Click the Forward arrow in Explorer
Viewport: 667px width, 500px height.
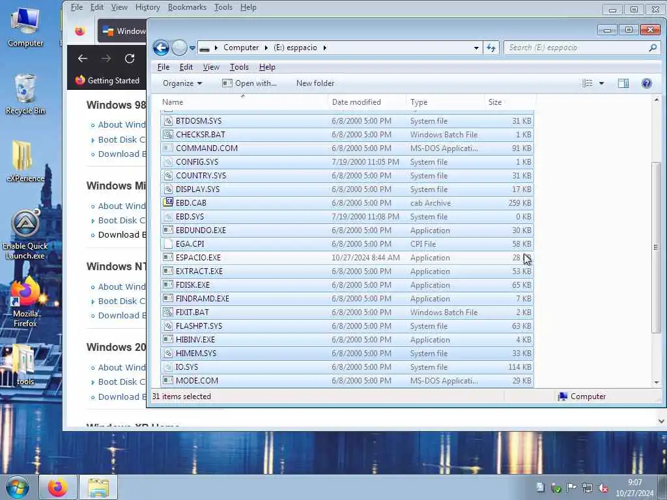[179, 48]
